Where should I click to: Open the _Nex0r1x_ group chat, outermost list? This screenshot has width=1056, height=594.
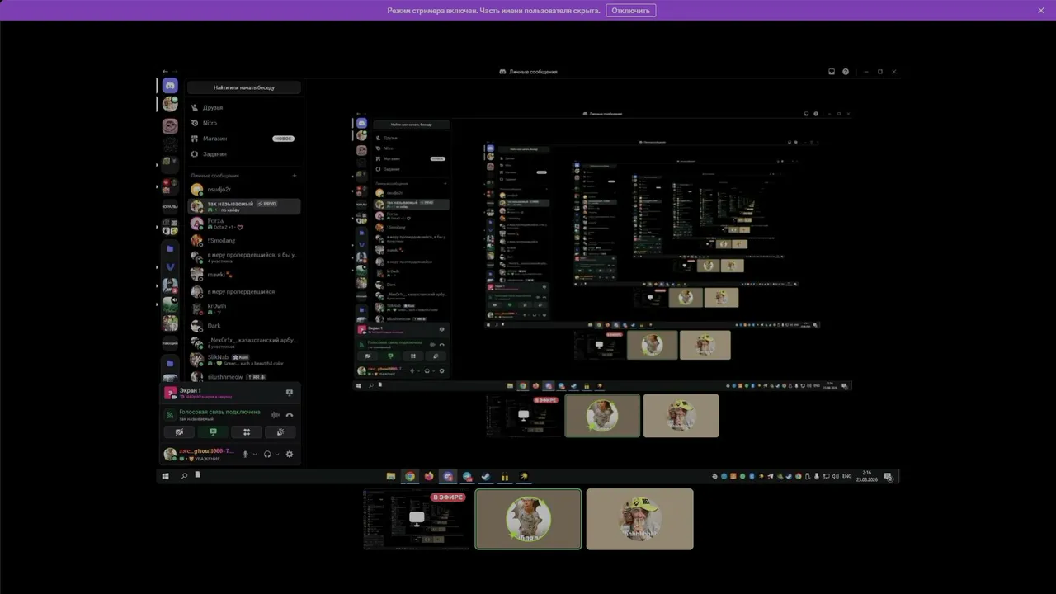pos(244,342)
